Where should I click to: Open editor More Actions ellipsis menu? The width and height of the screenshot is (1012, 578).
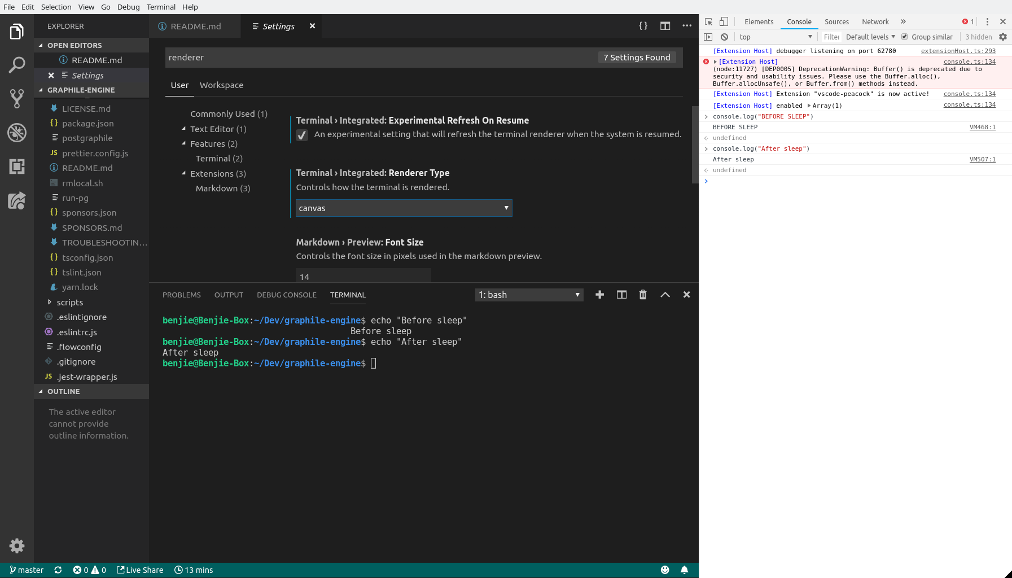[x=687, y=26]
